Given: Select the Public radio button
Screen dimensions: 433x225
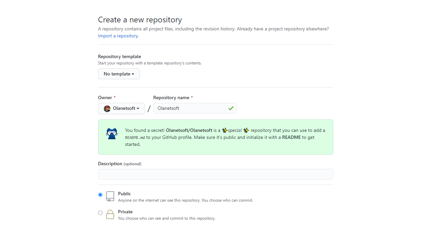Looking at the screenshot, I should click(x=100, y=195).
